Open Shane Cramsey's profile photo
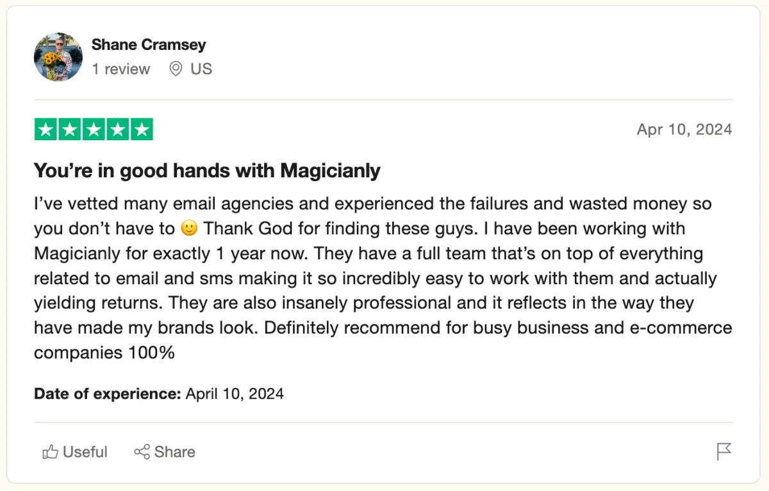 pyautogui.click(x=58, y=57)
